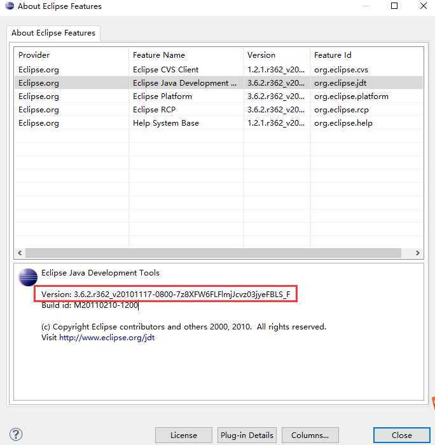The image size is (435, 445).
Task: Click the help question mark icon
Action: 16,434
